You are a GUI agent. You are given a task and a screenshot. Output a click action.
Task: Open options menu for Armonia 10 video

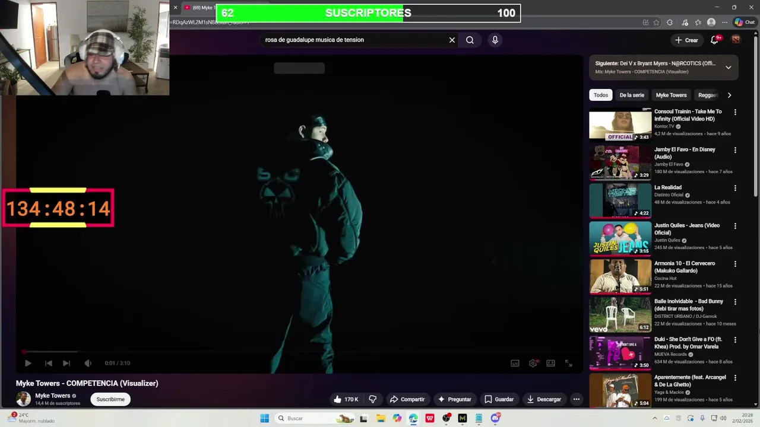pos(735,264)
